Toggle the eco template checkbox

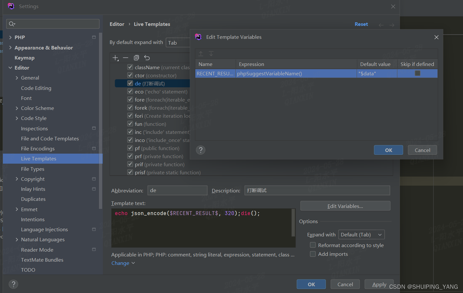[x=130, y=91]
